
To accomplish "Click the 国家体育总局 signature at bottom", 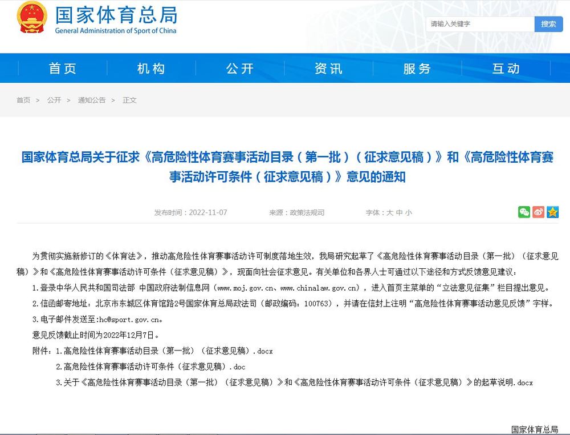I will (x=535, y=429).
